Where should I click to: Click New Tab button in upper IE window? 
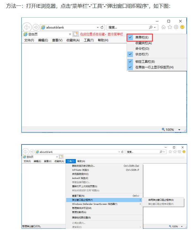[75, 34]
